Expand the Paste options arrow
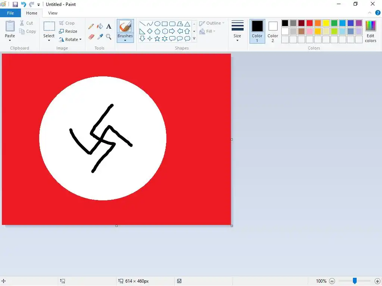Screen dimensions: 382x286 tap(10, 40)
